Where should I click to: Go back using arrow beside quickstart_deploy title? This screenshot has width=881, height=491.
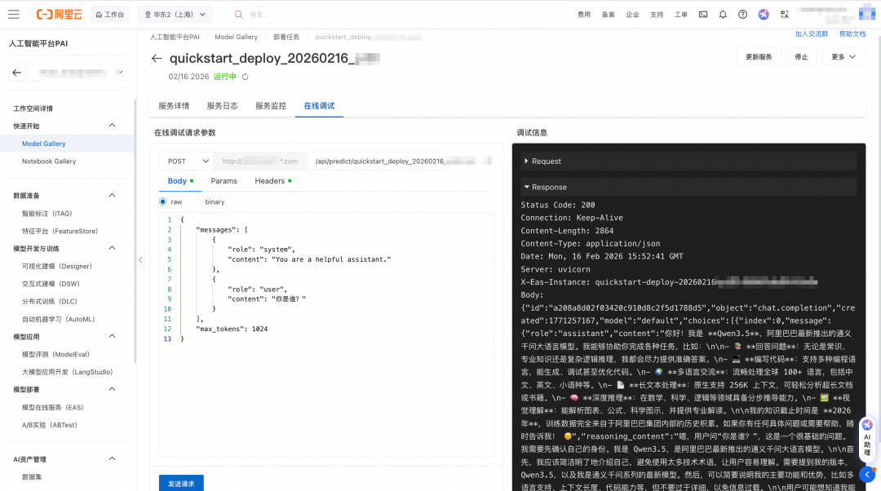click(x=157, y=59)
